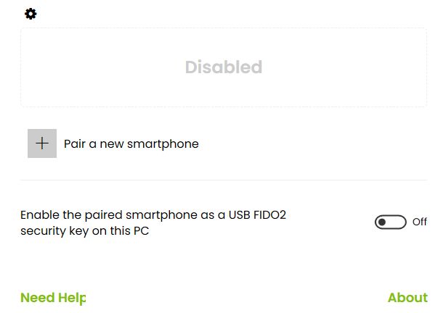Add a new smartphone with plus button
The height and width of the screenshot is (313, 446).
42,143
